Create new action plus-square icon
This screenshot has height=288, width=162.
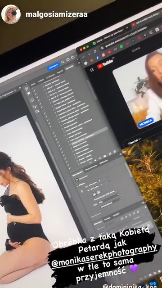coord(110,154)
